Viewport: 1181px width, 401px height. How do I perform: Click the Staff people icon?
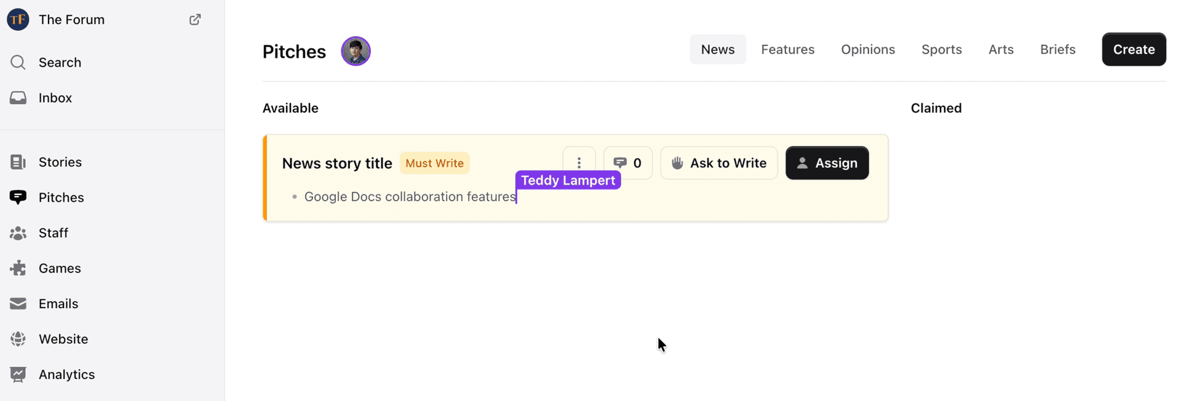coord(18,233)
